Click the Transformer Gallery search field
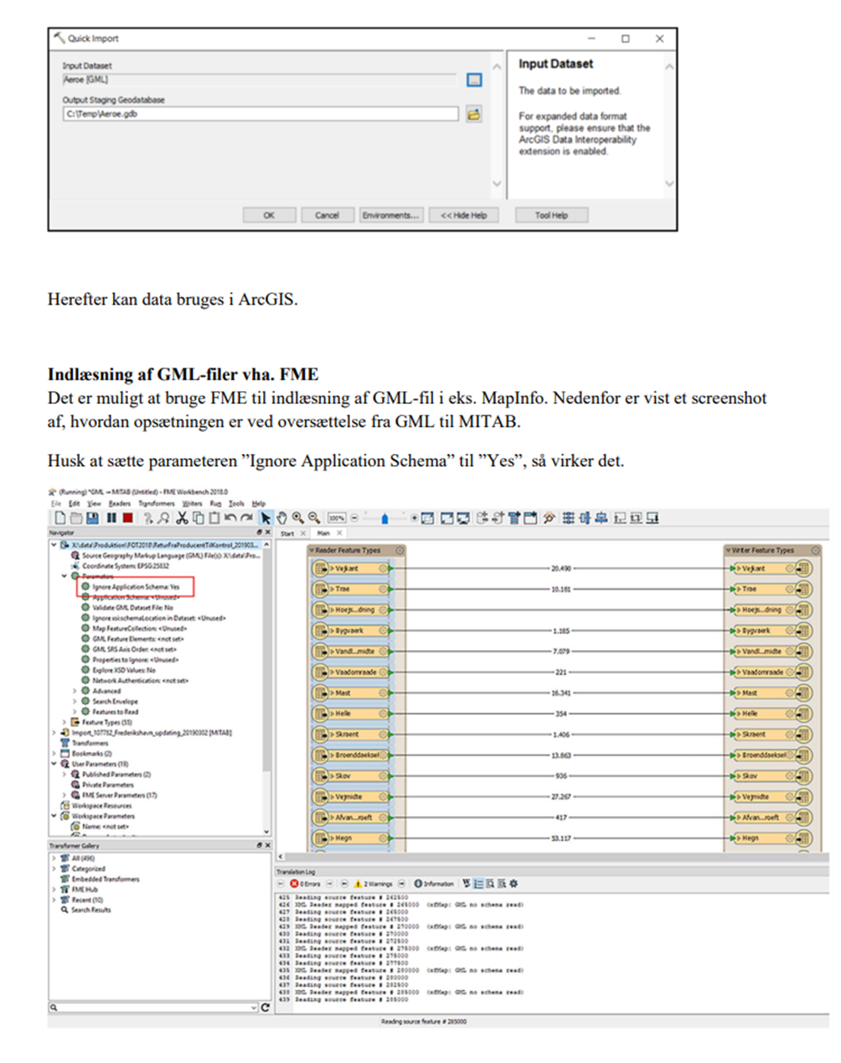This screenshot has height=1063, width=841. pyautogui.click(x=151, y=1008)
